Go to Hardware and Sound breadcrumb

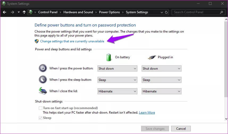[78, 12]
